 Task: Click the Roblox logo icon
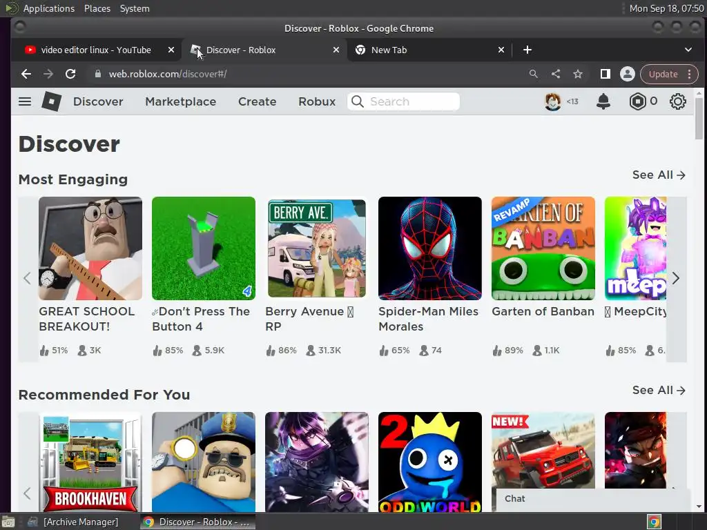[x=51, y=101]
